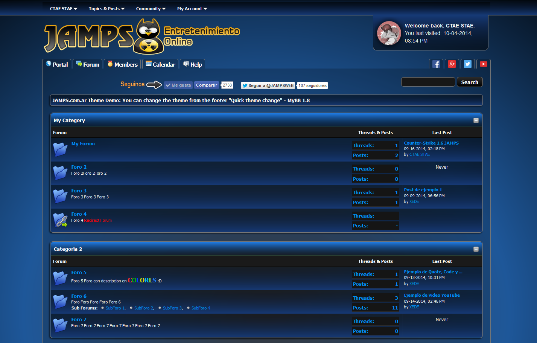Click the 107 seguidores count
Screen dimensions: 537x343
click(312, 85)
